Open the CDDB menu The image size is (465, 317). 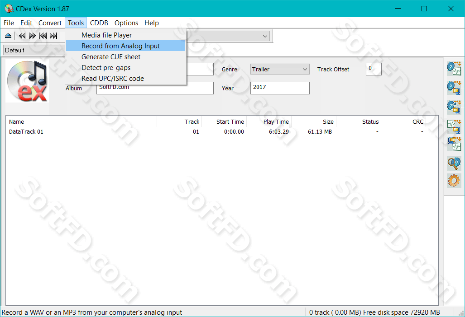99,23
